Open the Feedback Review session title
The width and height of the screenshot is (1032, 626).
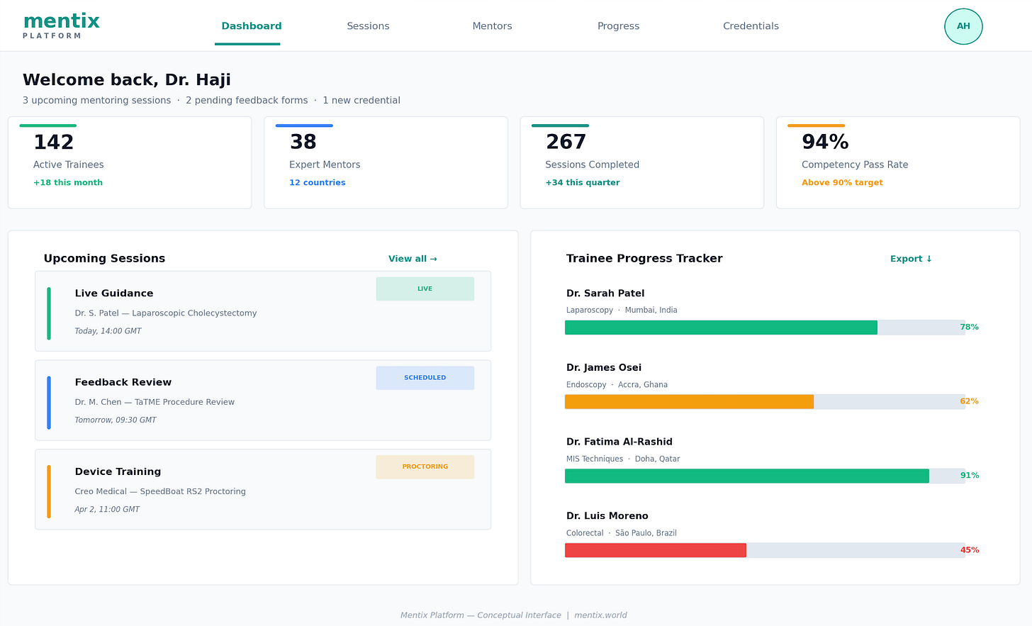[123, 382]
